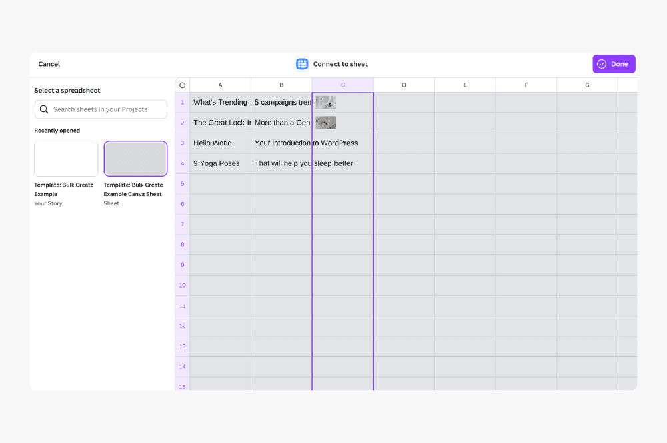Select column B header
The image size is (667, 443).
(281, 85)
